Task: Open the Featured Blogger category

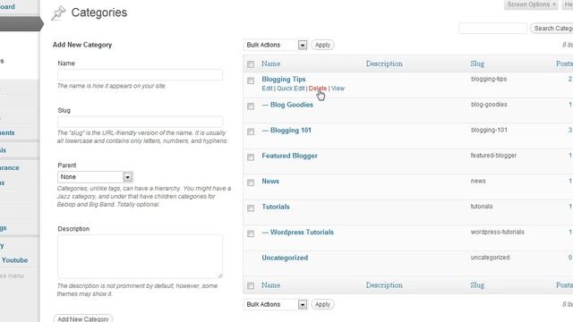Action: (x=289, y=156)
